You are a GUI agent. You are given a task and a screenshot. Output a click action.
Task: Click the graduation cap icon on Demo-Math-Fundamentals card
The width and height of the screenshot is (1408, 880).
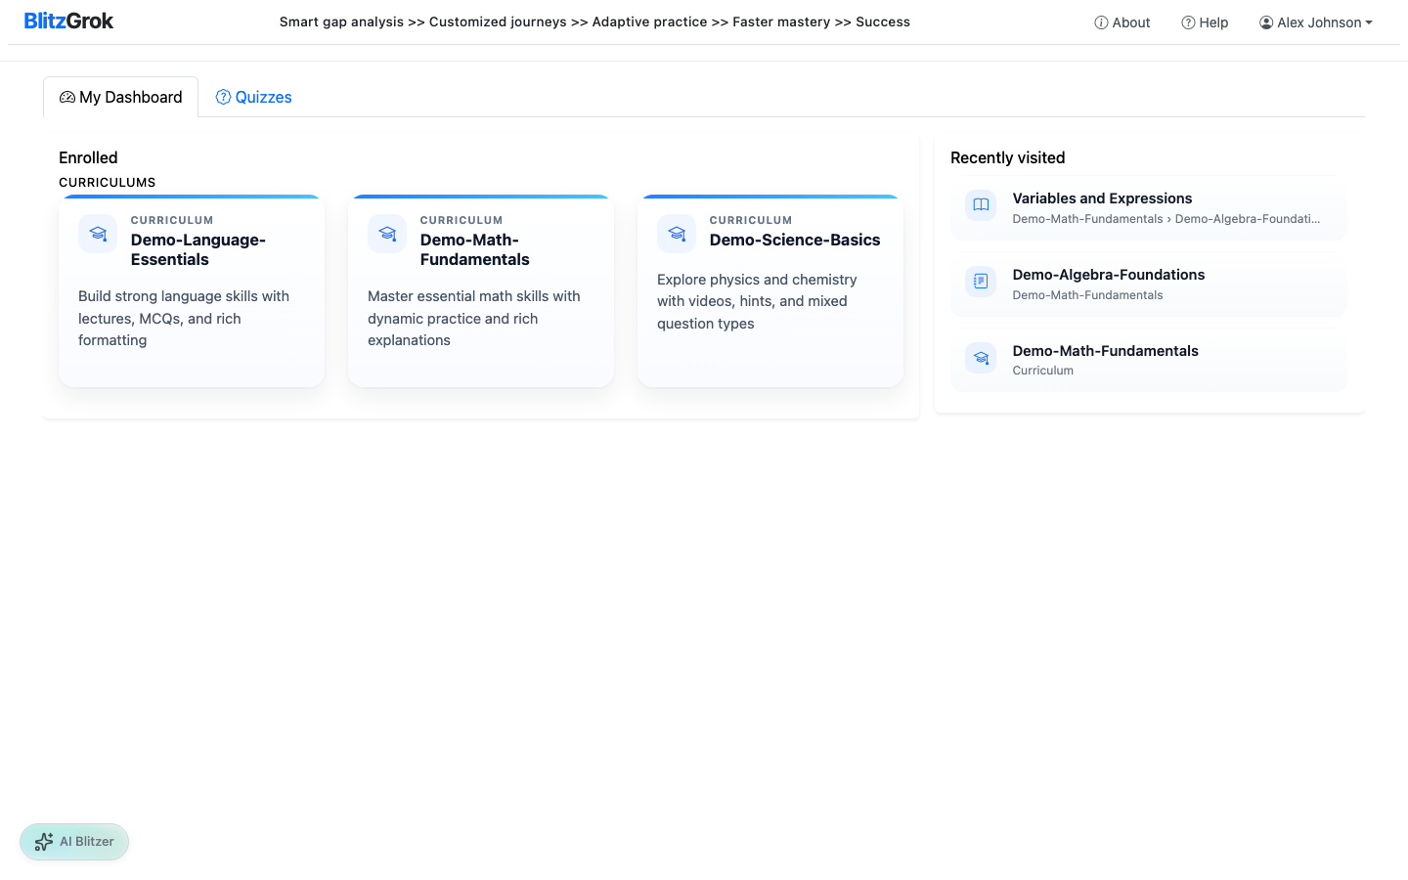click(x=387, y=234)
